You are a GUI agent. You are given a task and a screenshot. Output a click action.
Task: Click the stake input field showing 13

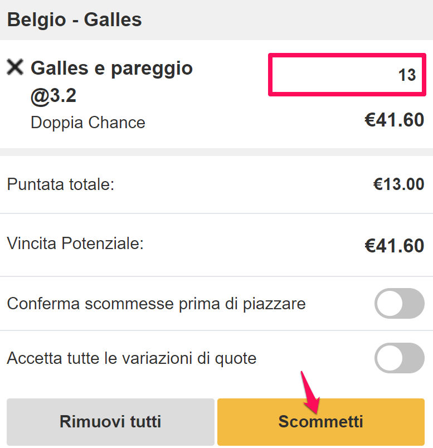(347, 75)
